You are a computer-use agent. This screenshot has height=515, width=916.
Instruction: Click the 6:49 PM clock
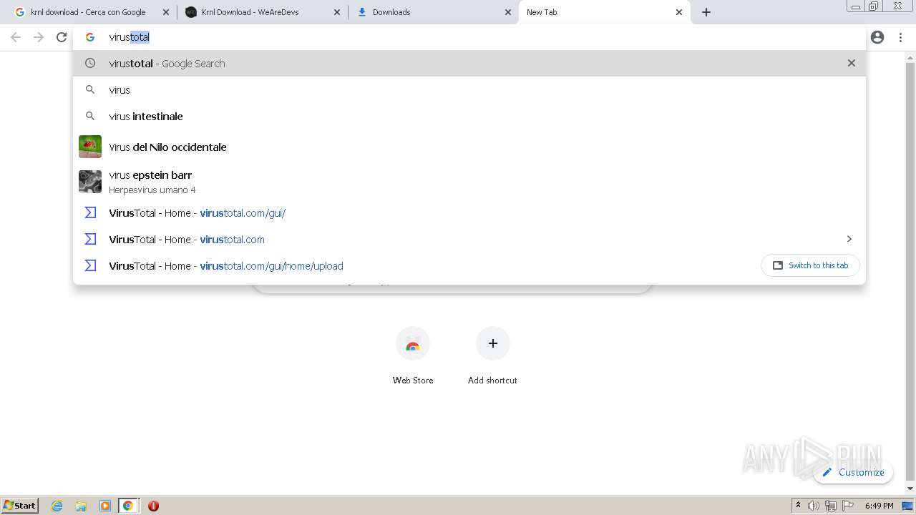[880, 506]
